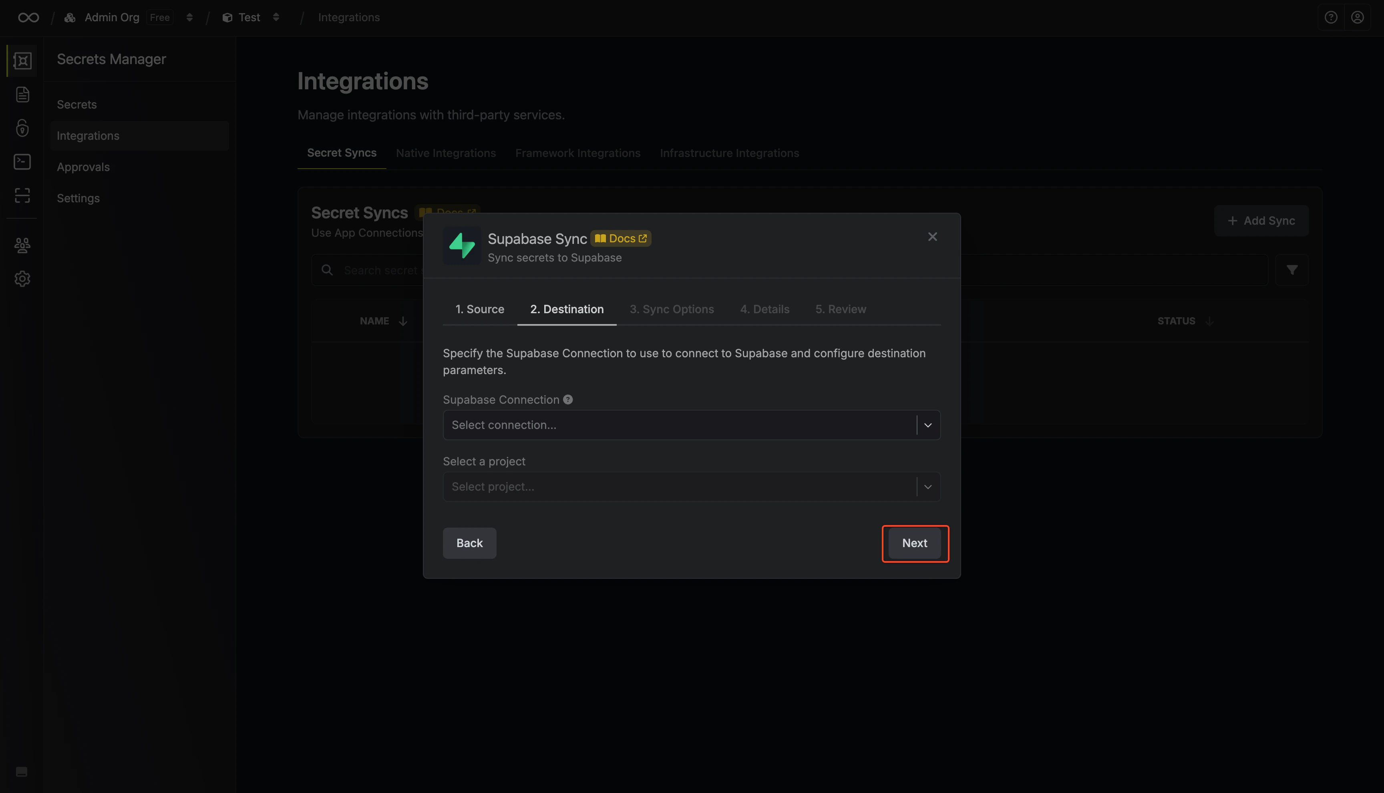The height and width of the screenshot is (793, 1384).
Task: Open the certificate document icon in sidebar
Action: [22, 94]
